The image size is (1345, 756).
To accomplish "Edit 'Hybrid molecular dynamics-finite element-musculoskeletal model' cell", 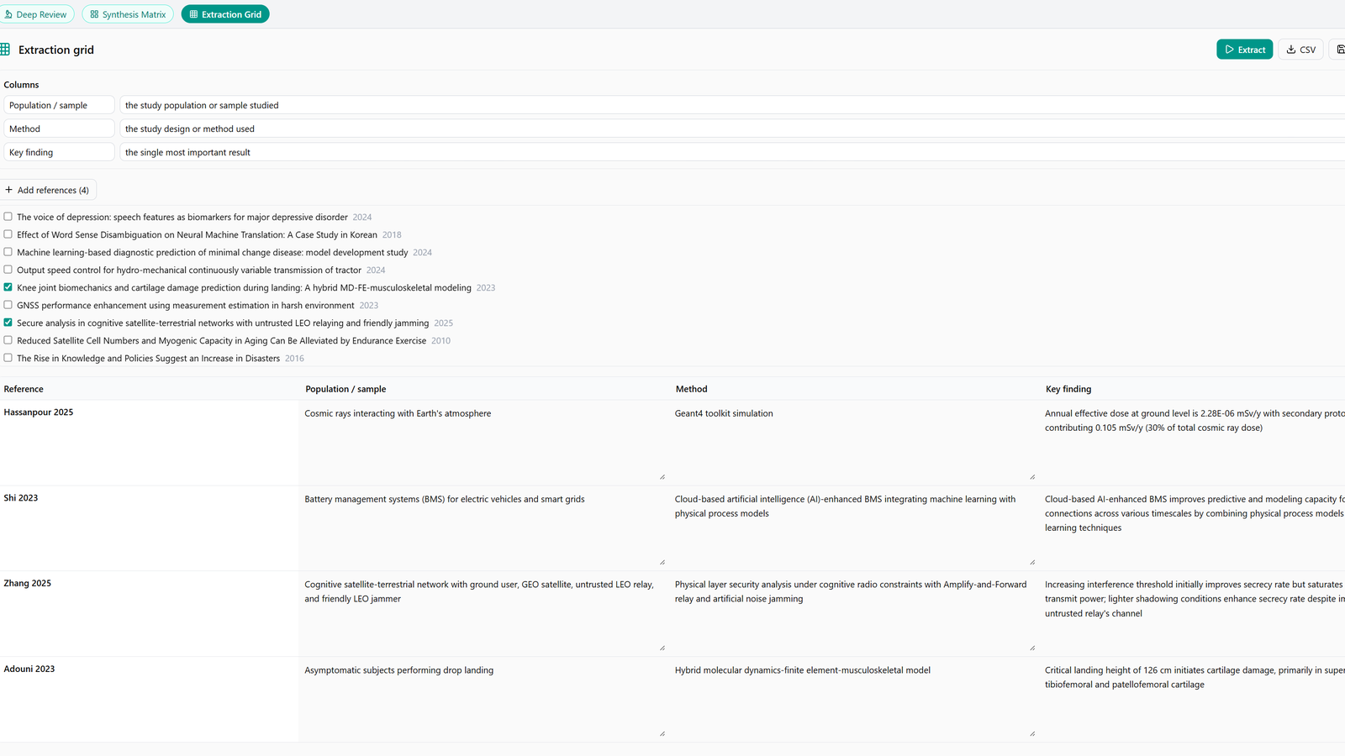I will (852, 700).
